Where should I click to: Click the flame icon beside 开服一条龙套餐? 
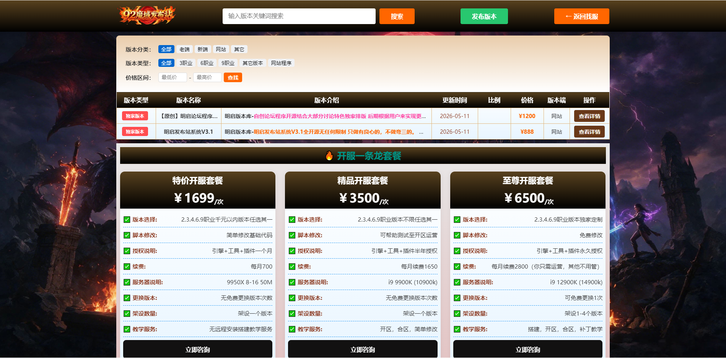pyautogui.click(x=329, y=156)
